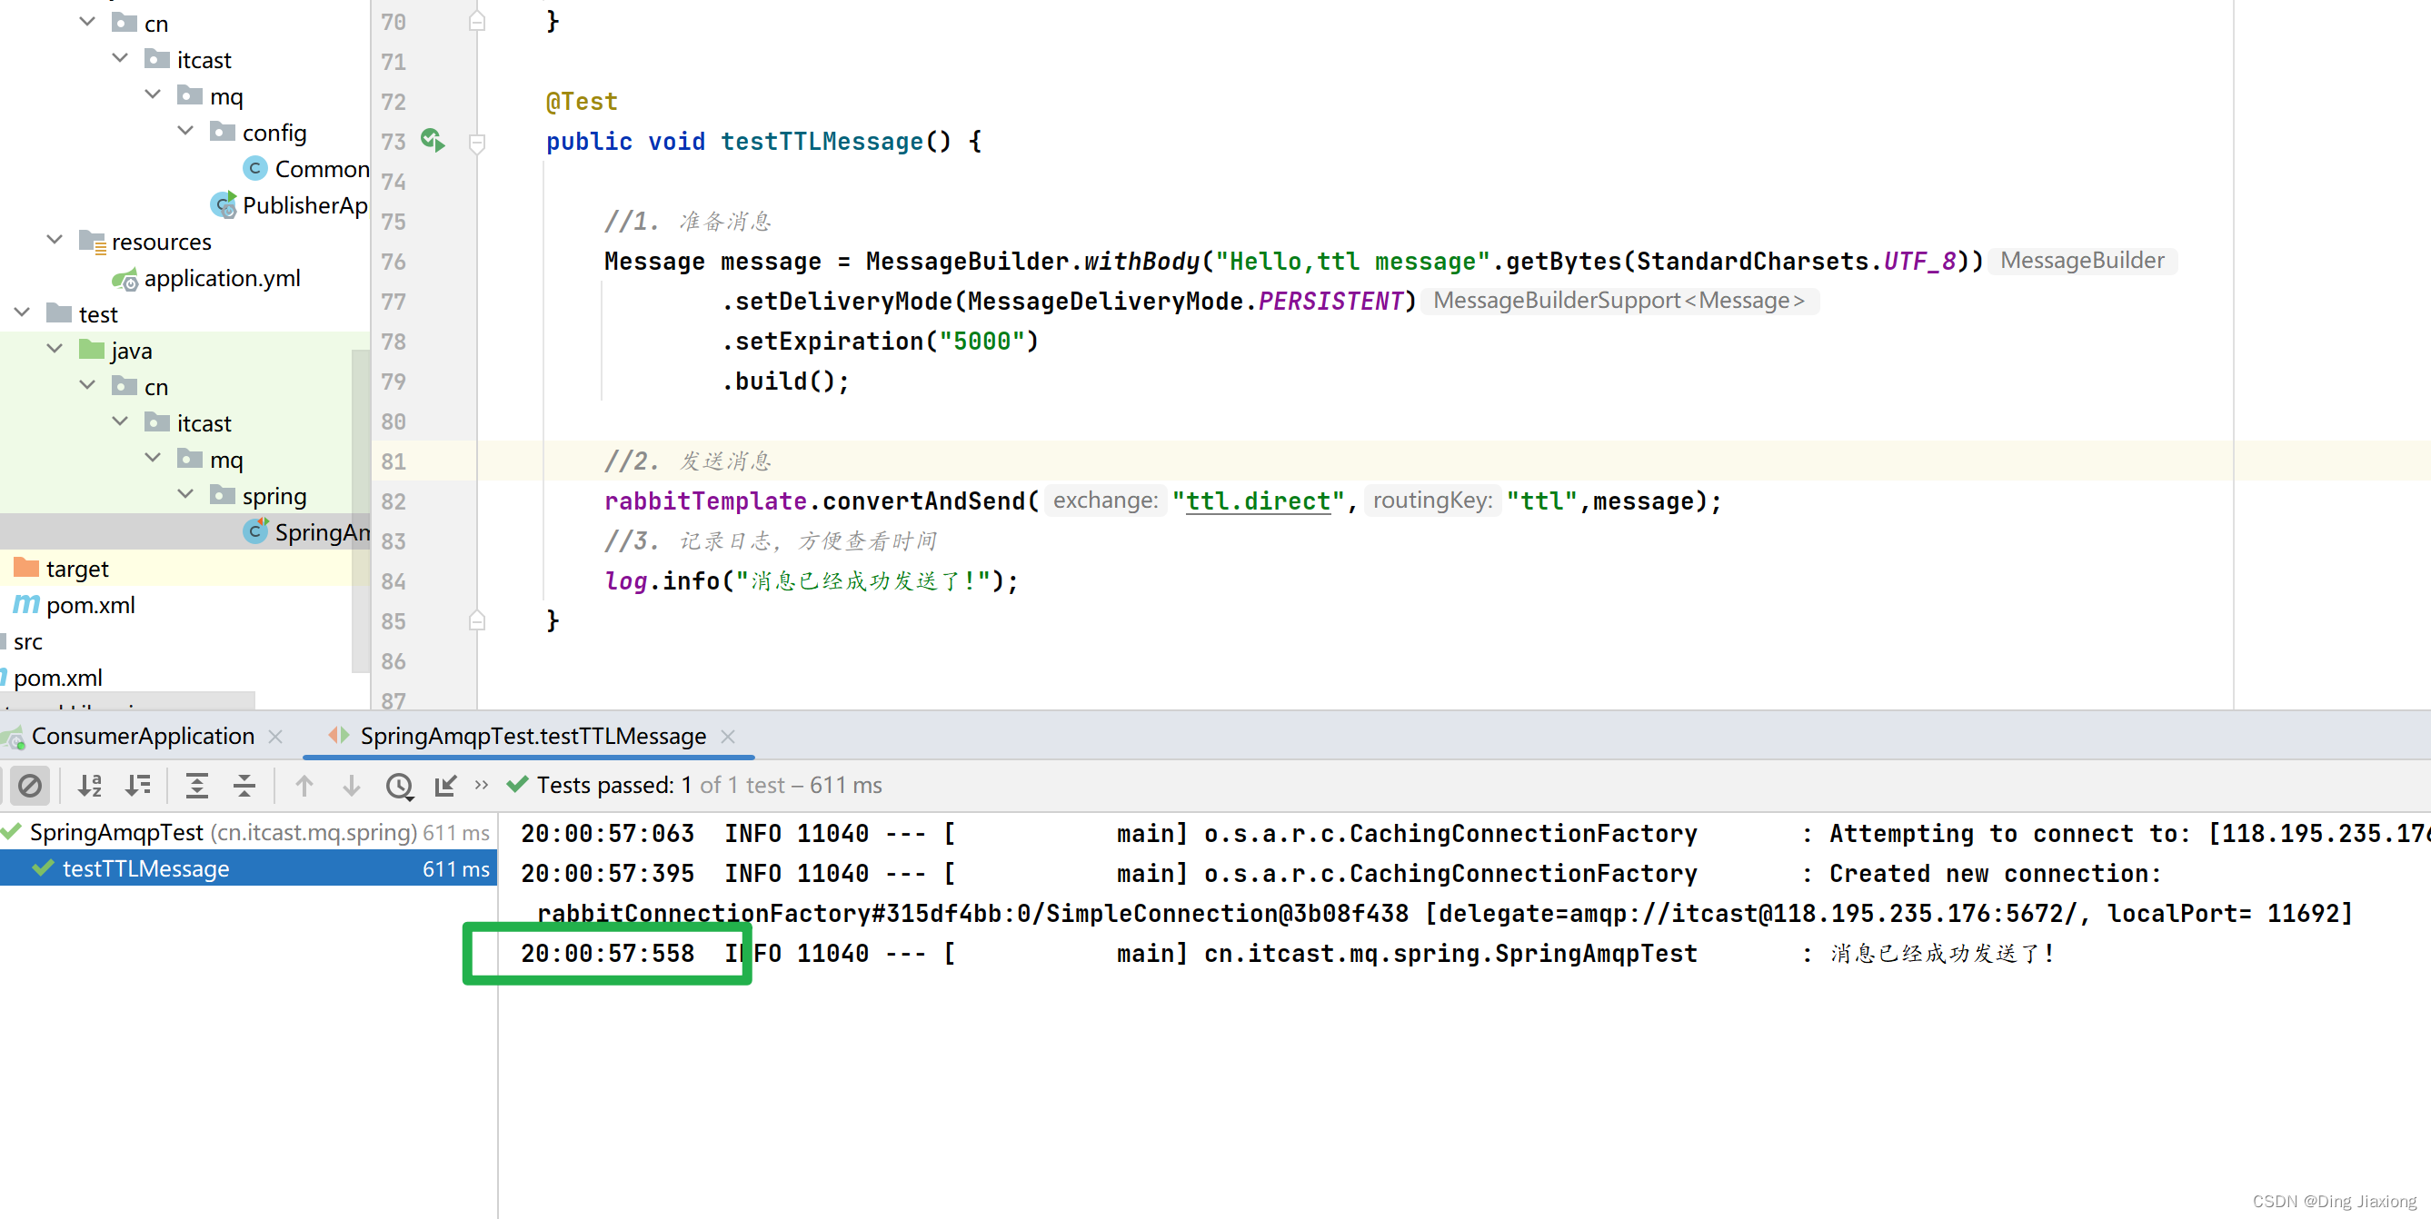Collapse all test results

tap(244, 785)
